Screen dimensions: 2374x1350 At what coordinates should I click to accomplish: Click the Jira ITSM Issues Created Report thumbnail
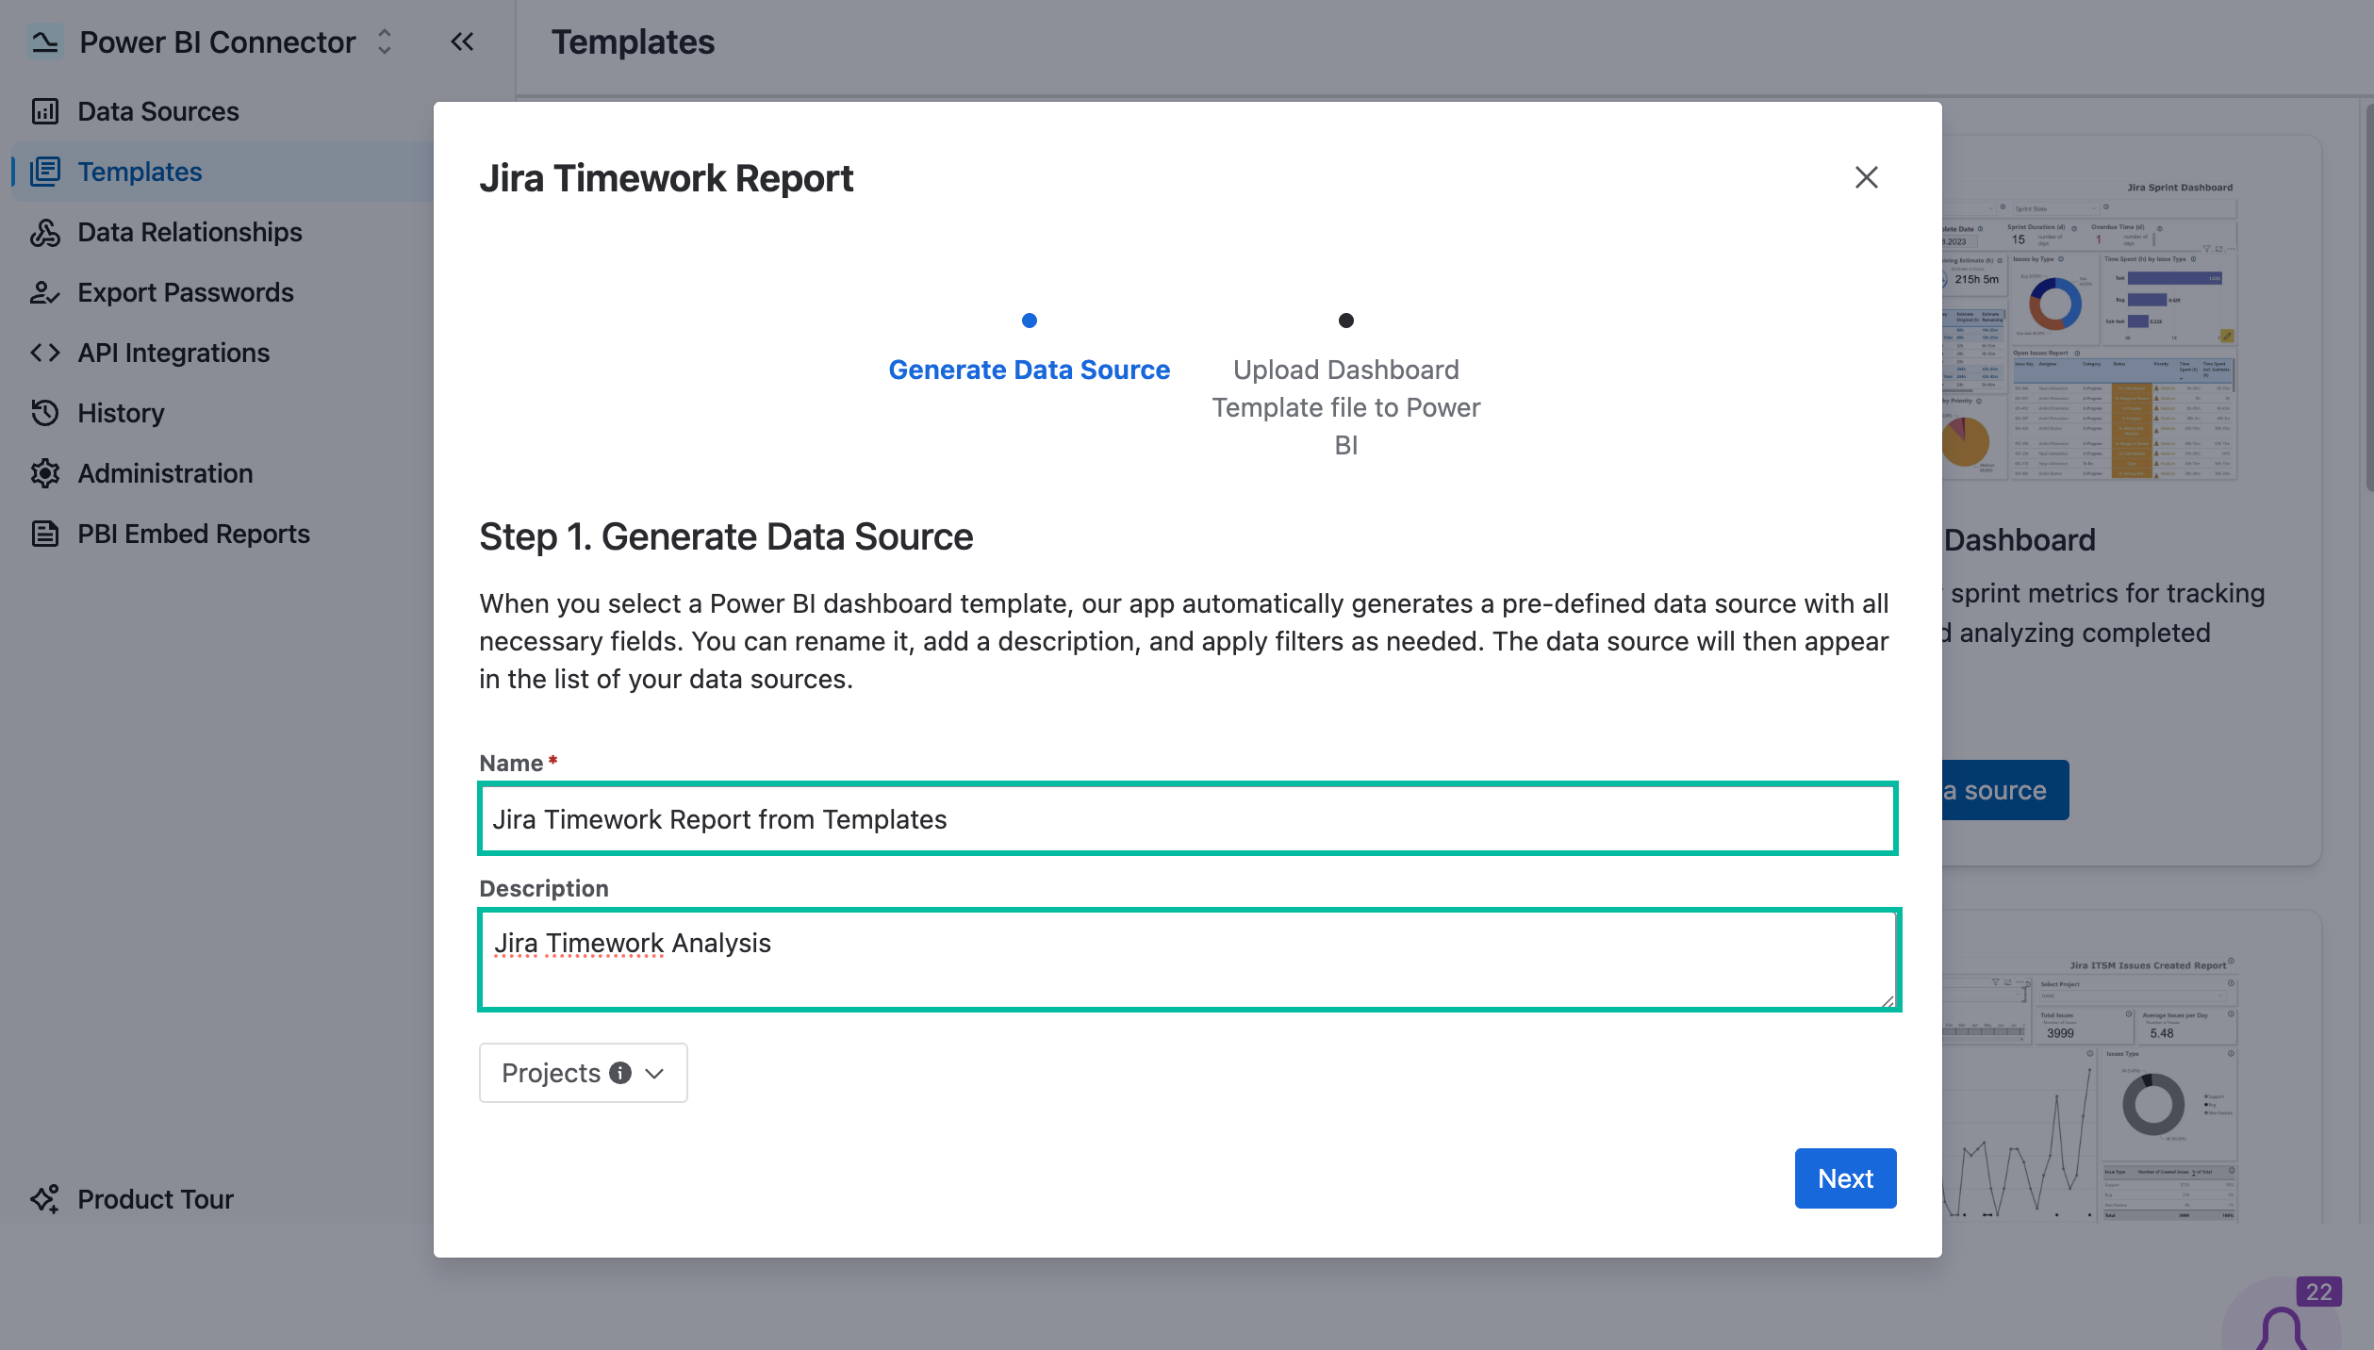coord(2089,1089)
